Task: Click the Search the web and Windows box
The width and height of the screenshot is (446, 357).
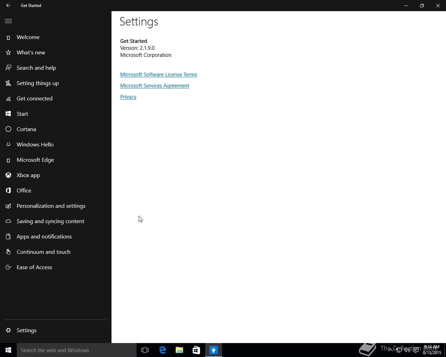Action: (77, 350)
